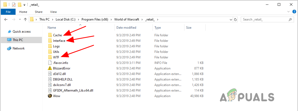Click the Refresh button in address bar

(235, 19)
